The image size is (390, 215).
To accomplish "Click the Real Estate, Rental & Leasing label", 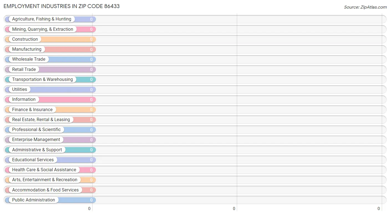I will [x=41, y=119].
